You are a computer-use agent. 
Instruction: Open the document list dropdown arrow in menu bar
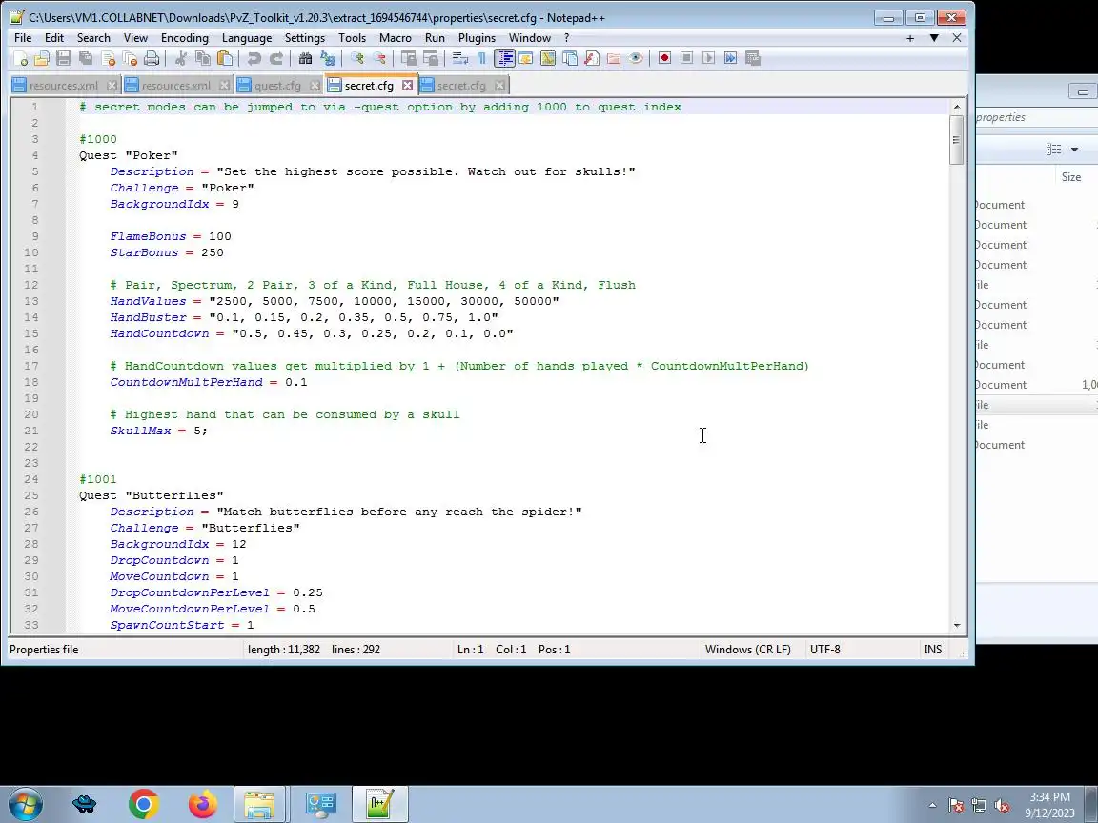[x=934, y=38]
